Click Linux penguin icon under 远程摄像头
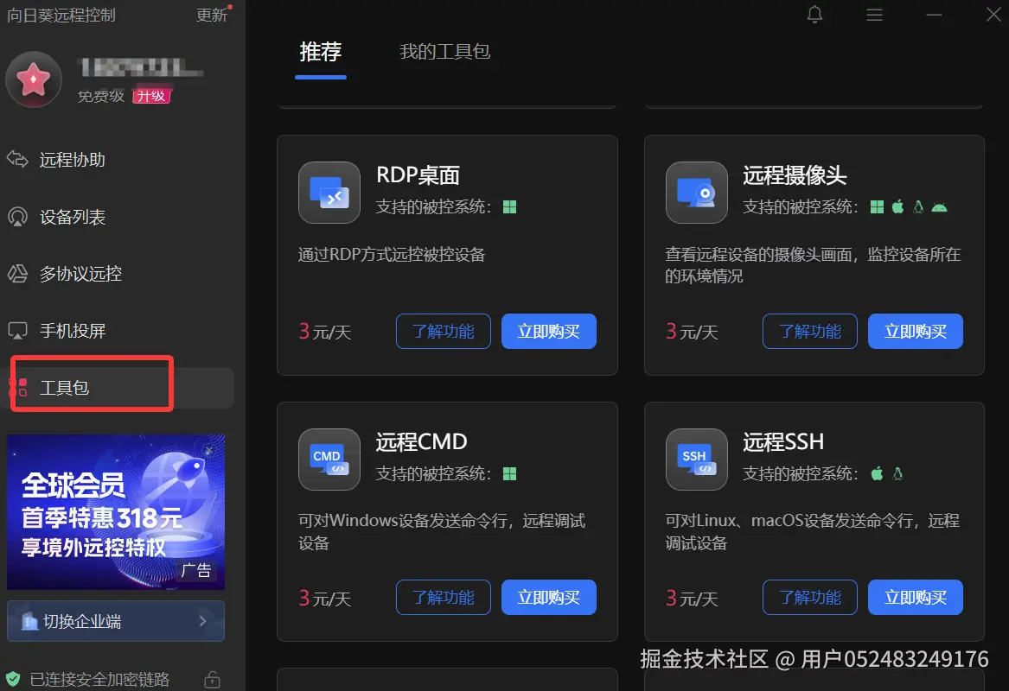 (x=918, y=206)
